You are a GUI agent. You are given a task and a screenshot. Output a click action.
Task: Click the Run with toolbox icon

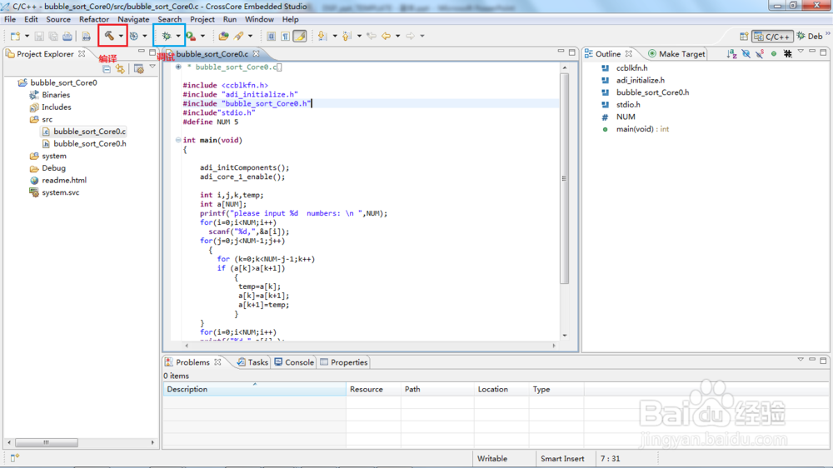click(191, 36)
